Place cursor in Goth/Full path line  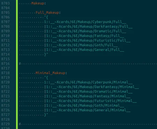click(x=81, y=45)
